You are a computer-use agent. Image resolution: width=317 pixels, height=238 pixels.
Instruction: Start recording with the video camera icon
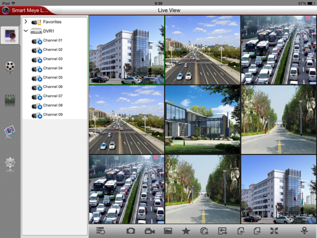point(149,231)
